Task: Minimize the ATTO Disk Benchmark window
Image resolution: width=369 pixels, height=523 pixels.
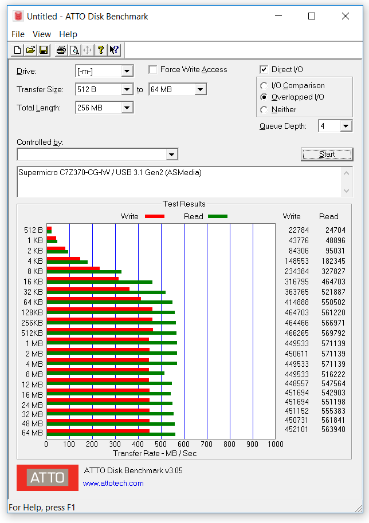Action: [278, 16]
